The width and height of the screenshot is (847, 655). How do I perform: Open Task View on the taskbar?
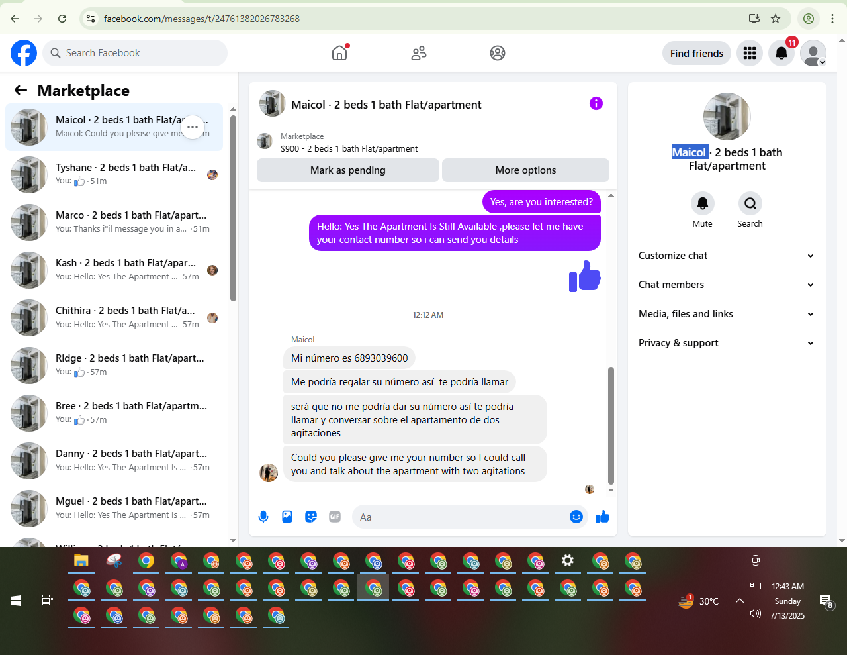pyautogui.click(x=48, y=601)
